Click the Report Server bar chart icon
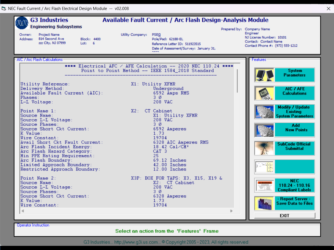Image resolution: width=334 pixels, height=250 pixels. click(264, 203)
